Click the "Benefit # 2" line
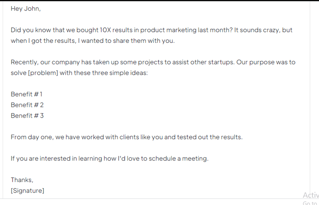The width and height of the screenshot is (319, 205). (x=27, y=105)
